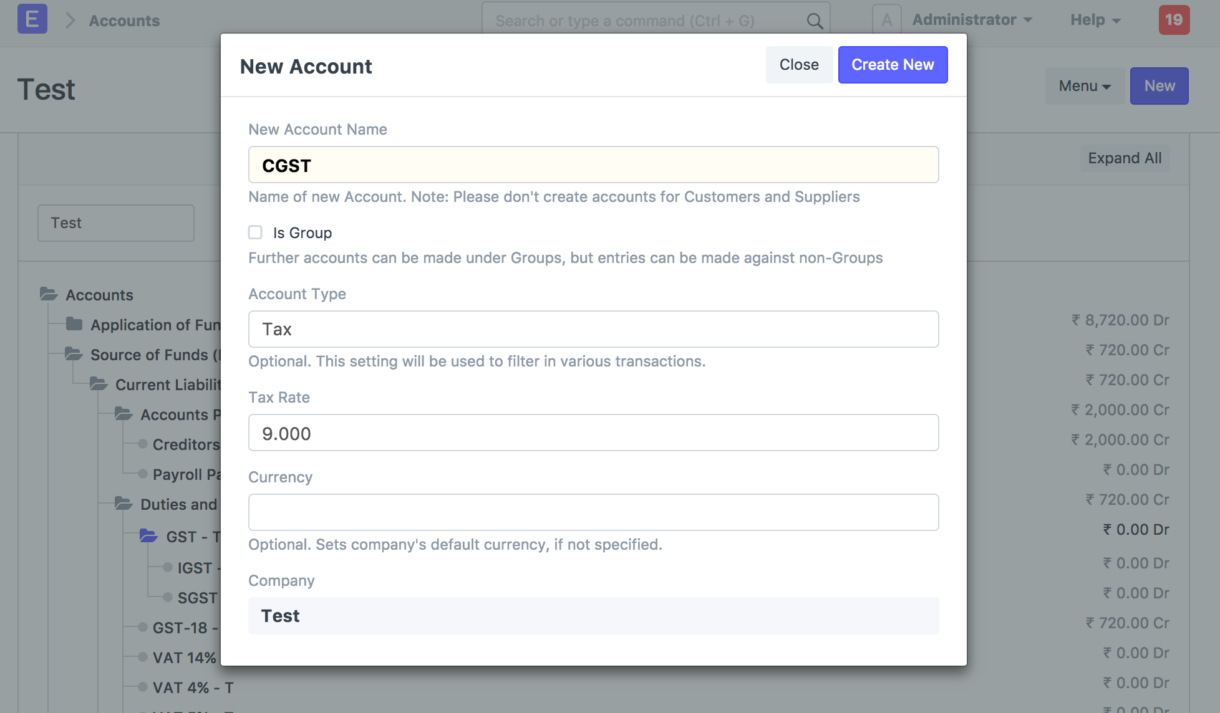
Task: Open the Account Type dropdown
Action: (593, 329)
